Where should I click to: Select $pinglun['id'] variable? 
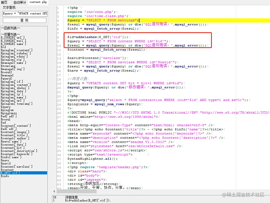[12, 82]
